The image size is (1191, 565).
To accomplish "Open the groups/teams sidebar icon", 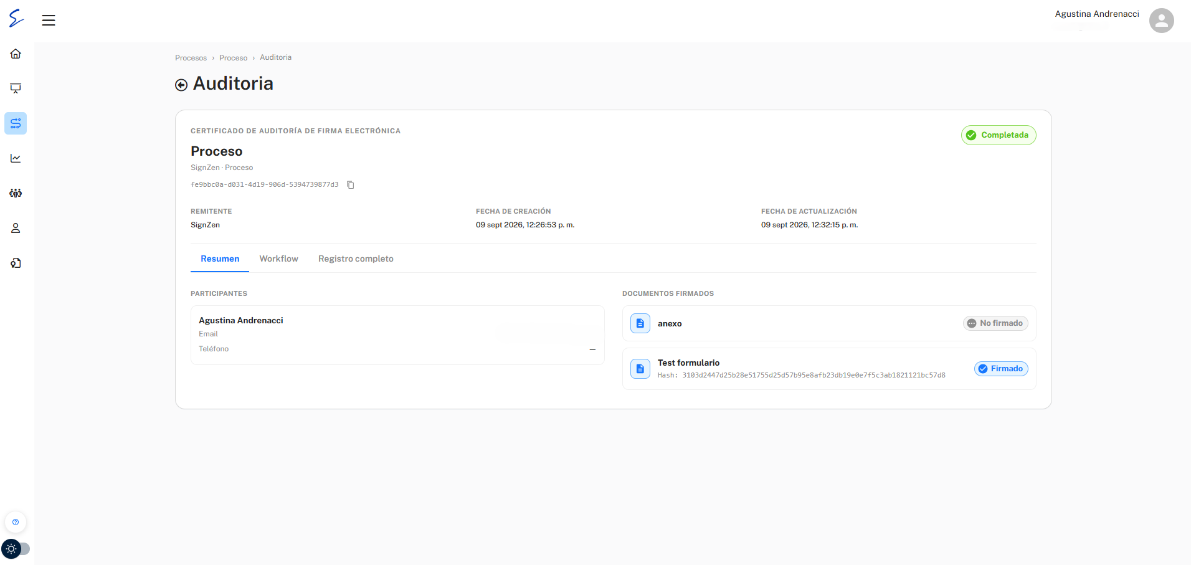I will 16,193.
